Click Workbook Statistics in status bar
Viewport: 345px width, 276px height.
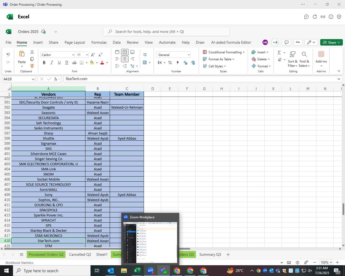(x=19, y=263)
